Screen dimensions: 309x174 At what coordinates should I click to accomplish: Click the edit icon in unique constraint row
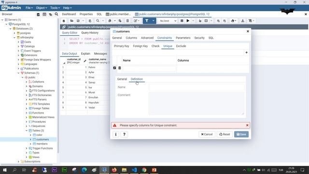(114, 68)
